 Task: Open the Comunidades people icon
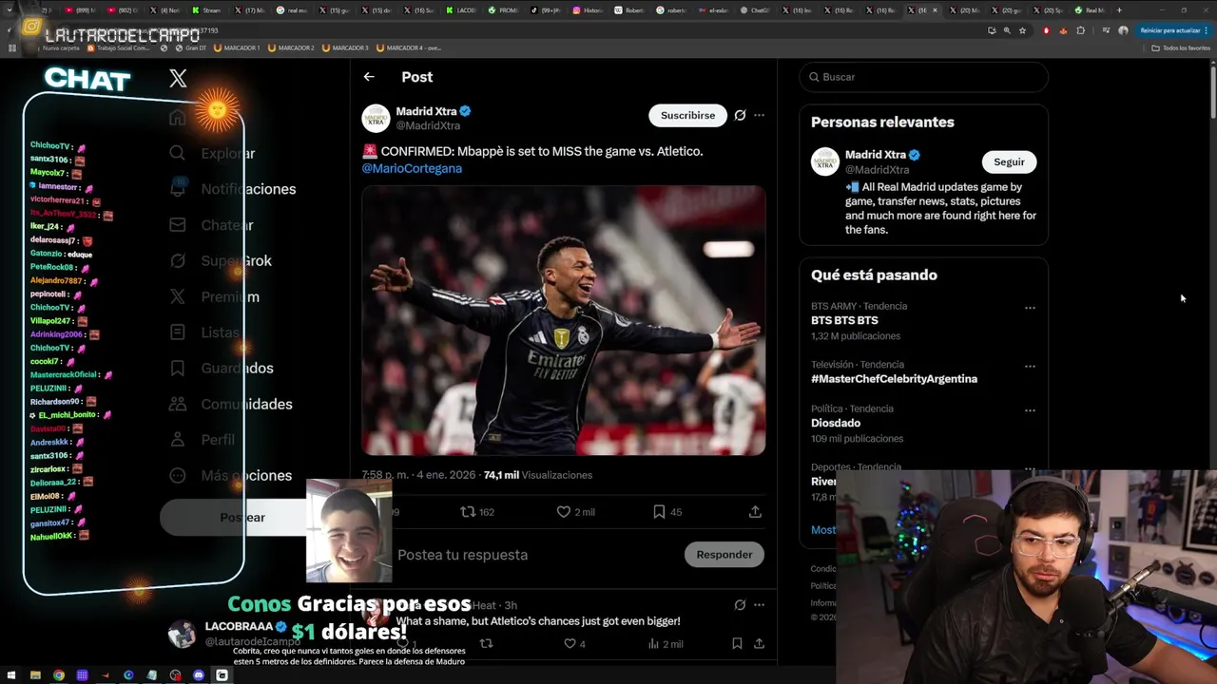[178, 404]
